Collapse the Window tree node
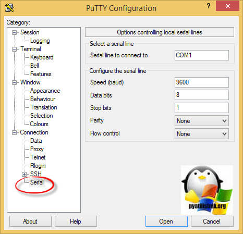Image resolution: width=243 pixels, height=234 pixels. click(14, 82)
